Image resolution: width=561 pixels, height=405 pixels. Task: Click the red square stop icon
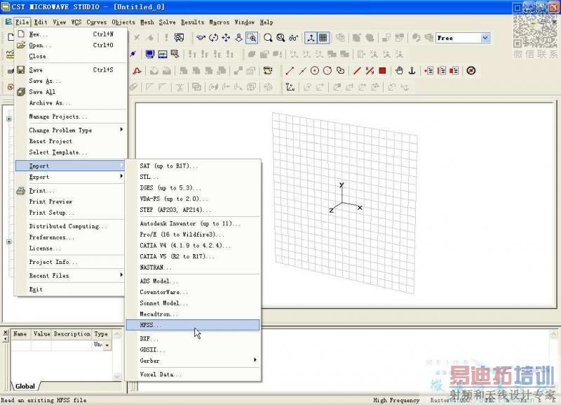(382, 71)
